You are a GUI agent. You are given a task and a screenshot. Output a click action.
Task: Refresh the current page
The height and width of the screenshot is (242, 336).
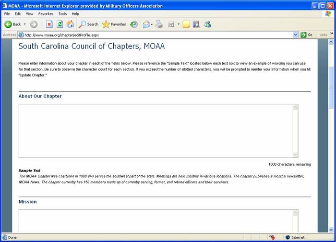(x=60, y=24)
